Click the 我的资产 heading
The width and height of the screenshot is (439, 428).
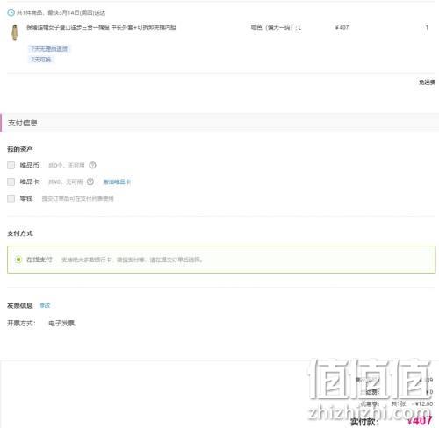point(20,149)
